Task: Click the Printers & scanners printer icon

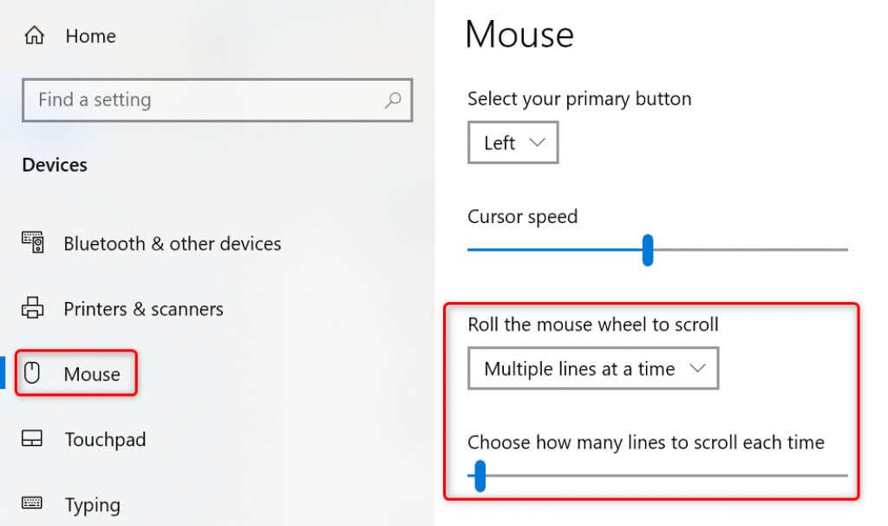Action: [x=32, y=308]
